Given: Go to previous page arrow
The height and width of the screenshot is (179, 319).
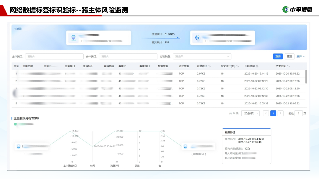Looking at the screenshot, I should (266, 113).
